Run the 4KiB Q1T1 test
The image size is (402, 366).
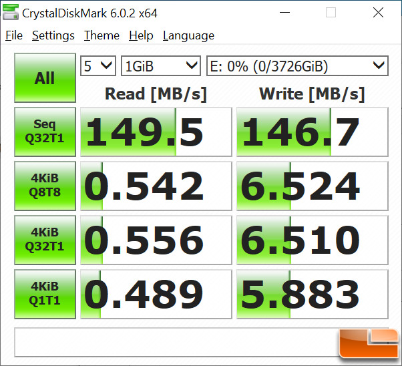click(x=45, y=294)
